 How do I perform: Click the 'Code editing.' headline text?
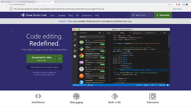pyautogui.click(x=44, y=36)
